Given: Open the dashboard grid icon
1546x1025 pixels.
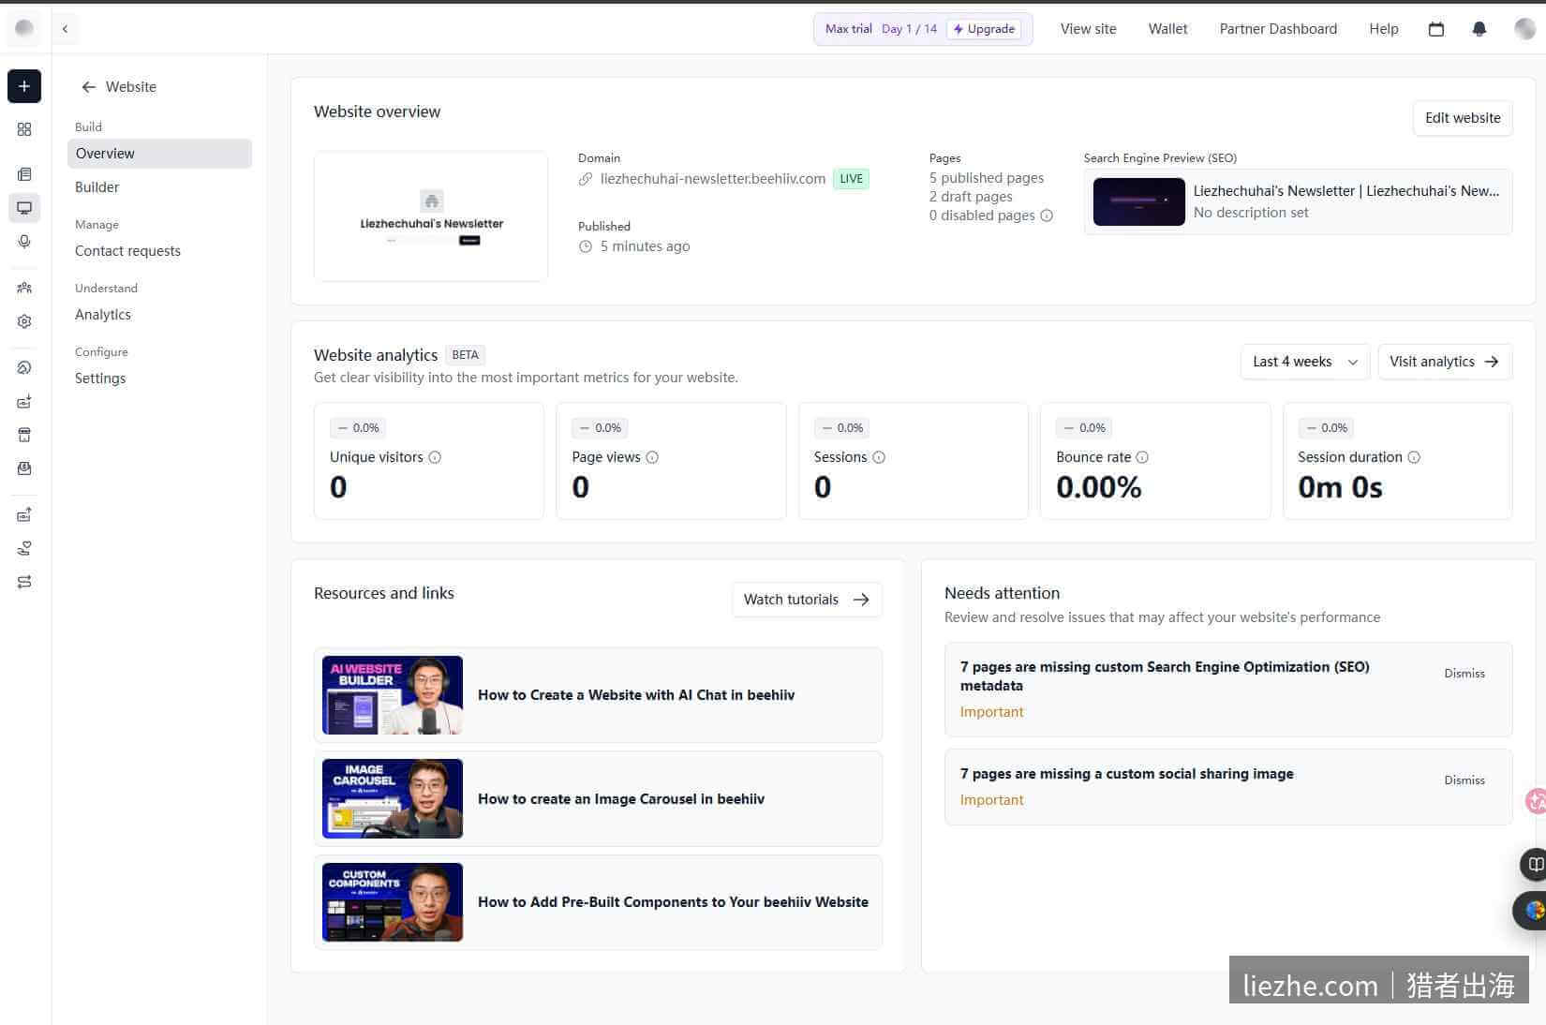Looking at the screenshot, I should 24,129.
